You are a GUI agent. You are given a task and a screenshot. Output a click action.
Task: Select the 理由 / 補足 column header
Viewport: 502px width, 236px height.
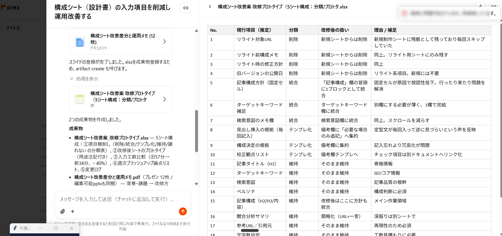431,30
